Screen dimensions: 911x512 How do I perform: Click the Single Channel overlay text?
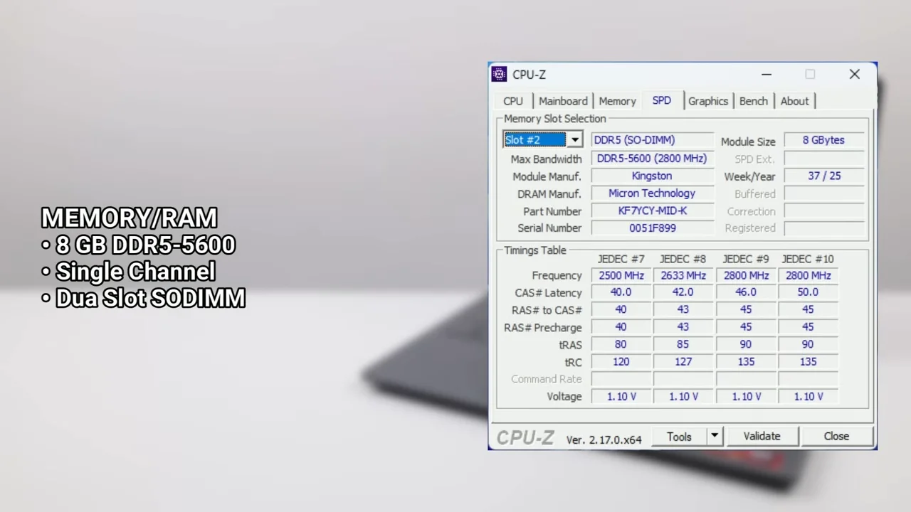[135, 272]
